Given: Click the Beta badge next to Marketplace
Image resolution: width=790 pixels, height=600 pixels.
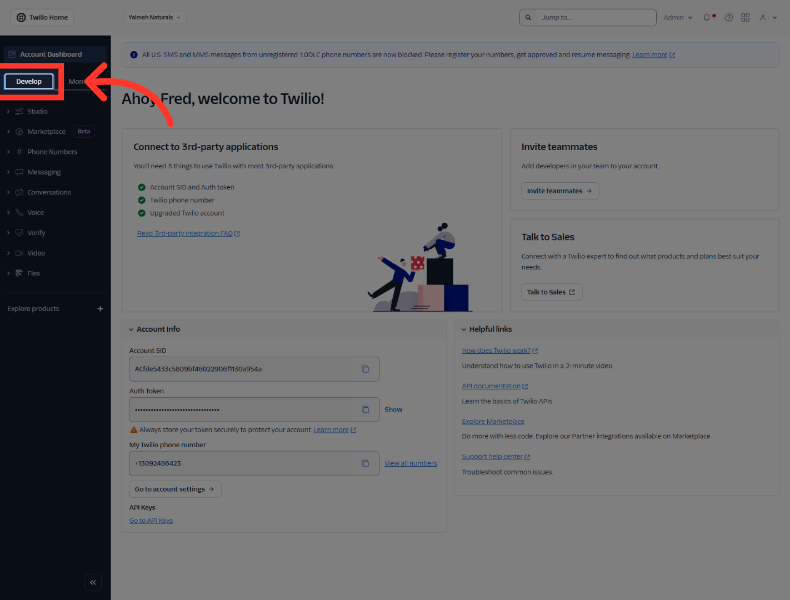Looking at the screenshot, I should coord(84,132).
